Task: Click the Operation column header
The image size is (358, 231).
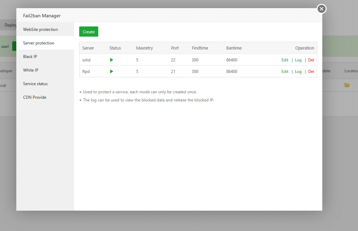Action: pyautogui.click(x=305, y=48)
